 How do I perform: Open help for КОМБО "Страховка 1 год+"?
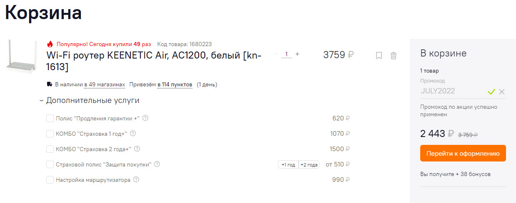click(x=133, y=134)
